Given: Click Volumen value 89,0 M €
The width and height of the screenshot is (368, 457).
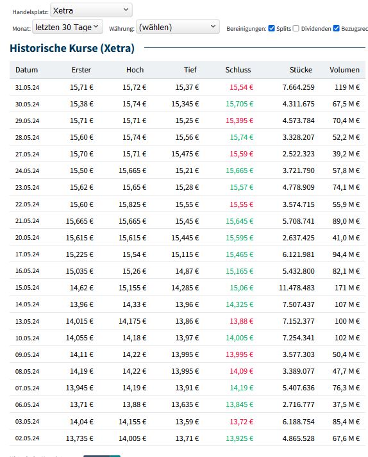Looking at the screenshot, I should point(346,221).
